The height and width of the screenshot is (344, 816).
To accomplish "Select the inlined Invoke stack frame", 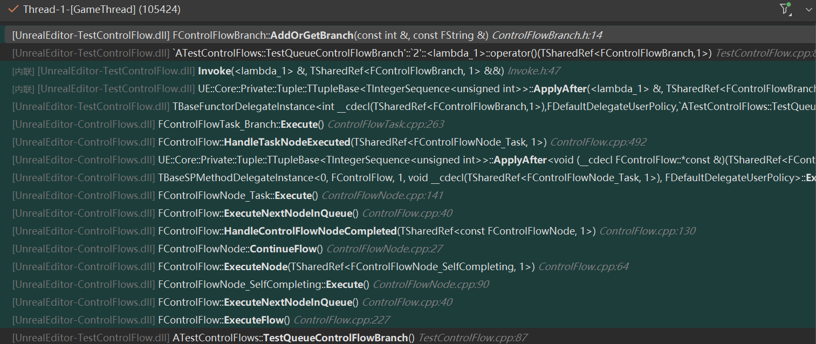I will pyautogui.click(x=214, y=71).
